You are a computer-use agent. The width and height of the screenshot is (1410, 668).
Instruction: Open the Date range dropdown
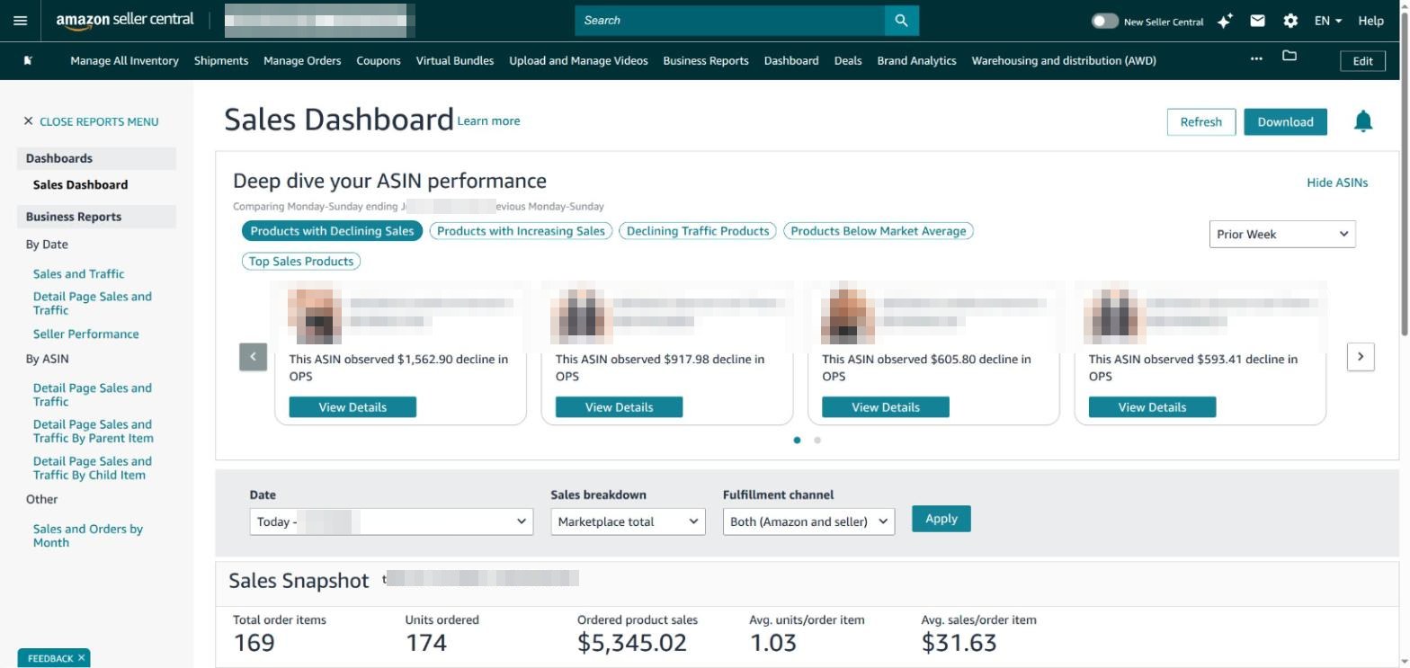click(x=391, y=521)
